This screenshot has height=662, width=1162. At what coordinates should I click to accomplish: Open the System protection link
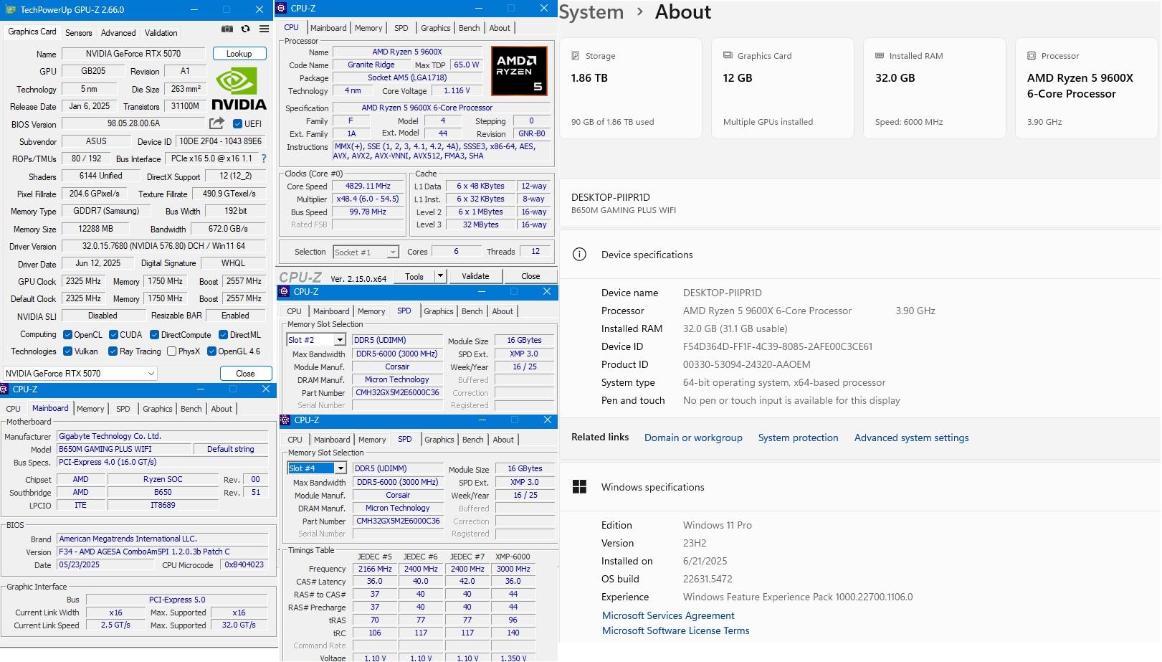798,438
